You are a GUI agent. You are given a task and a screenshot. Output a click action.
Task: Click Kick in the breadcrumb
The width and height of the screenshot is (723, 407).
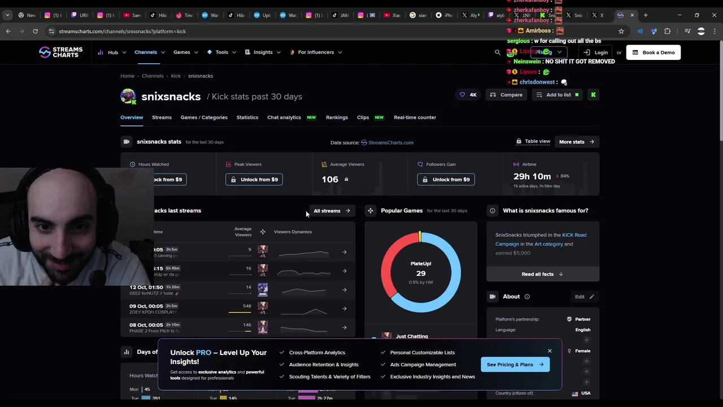click(176, 76)
